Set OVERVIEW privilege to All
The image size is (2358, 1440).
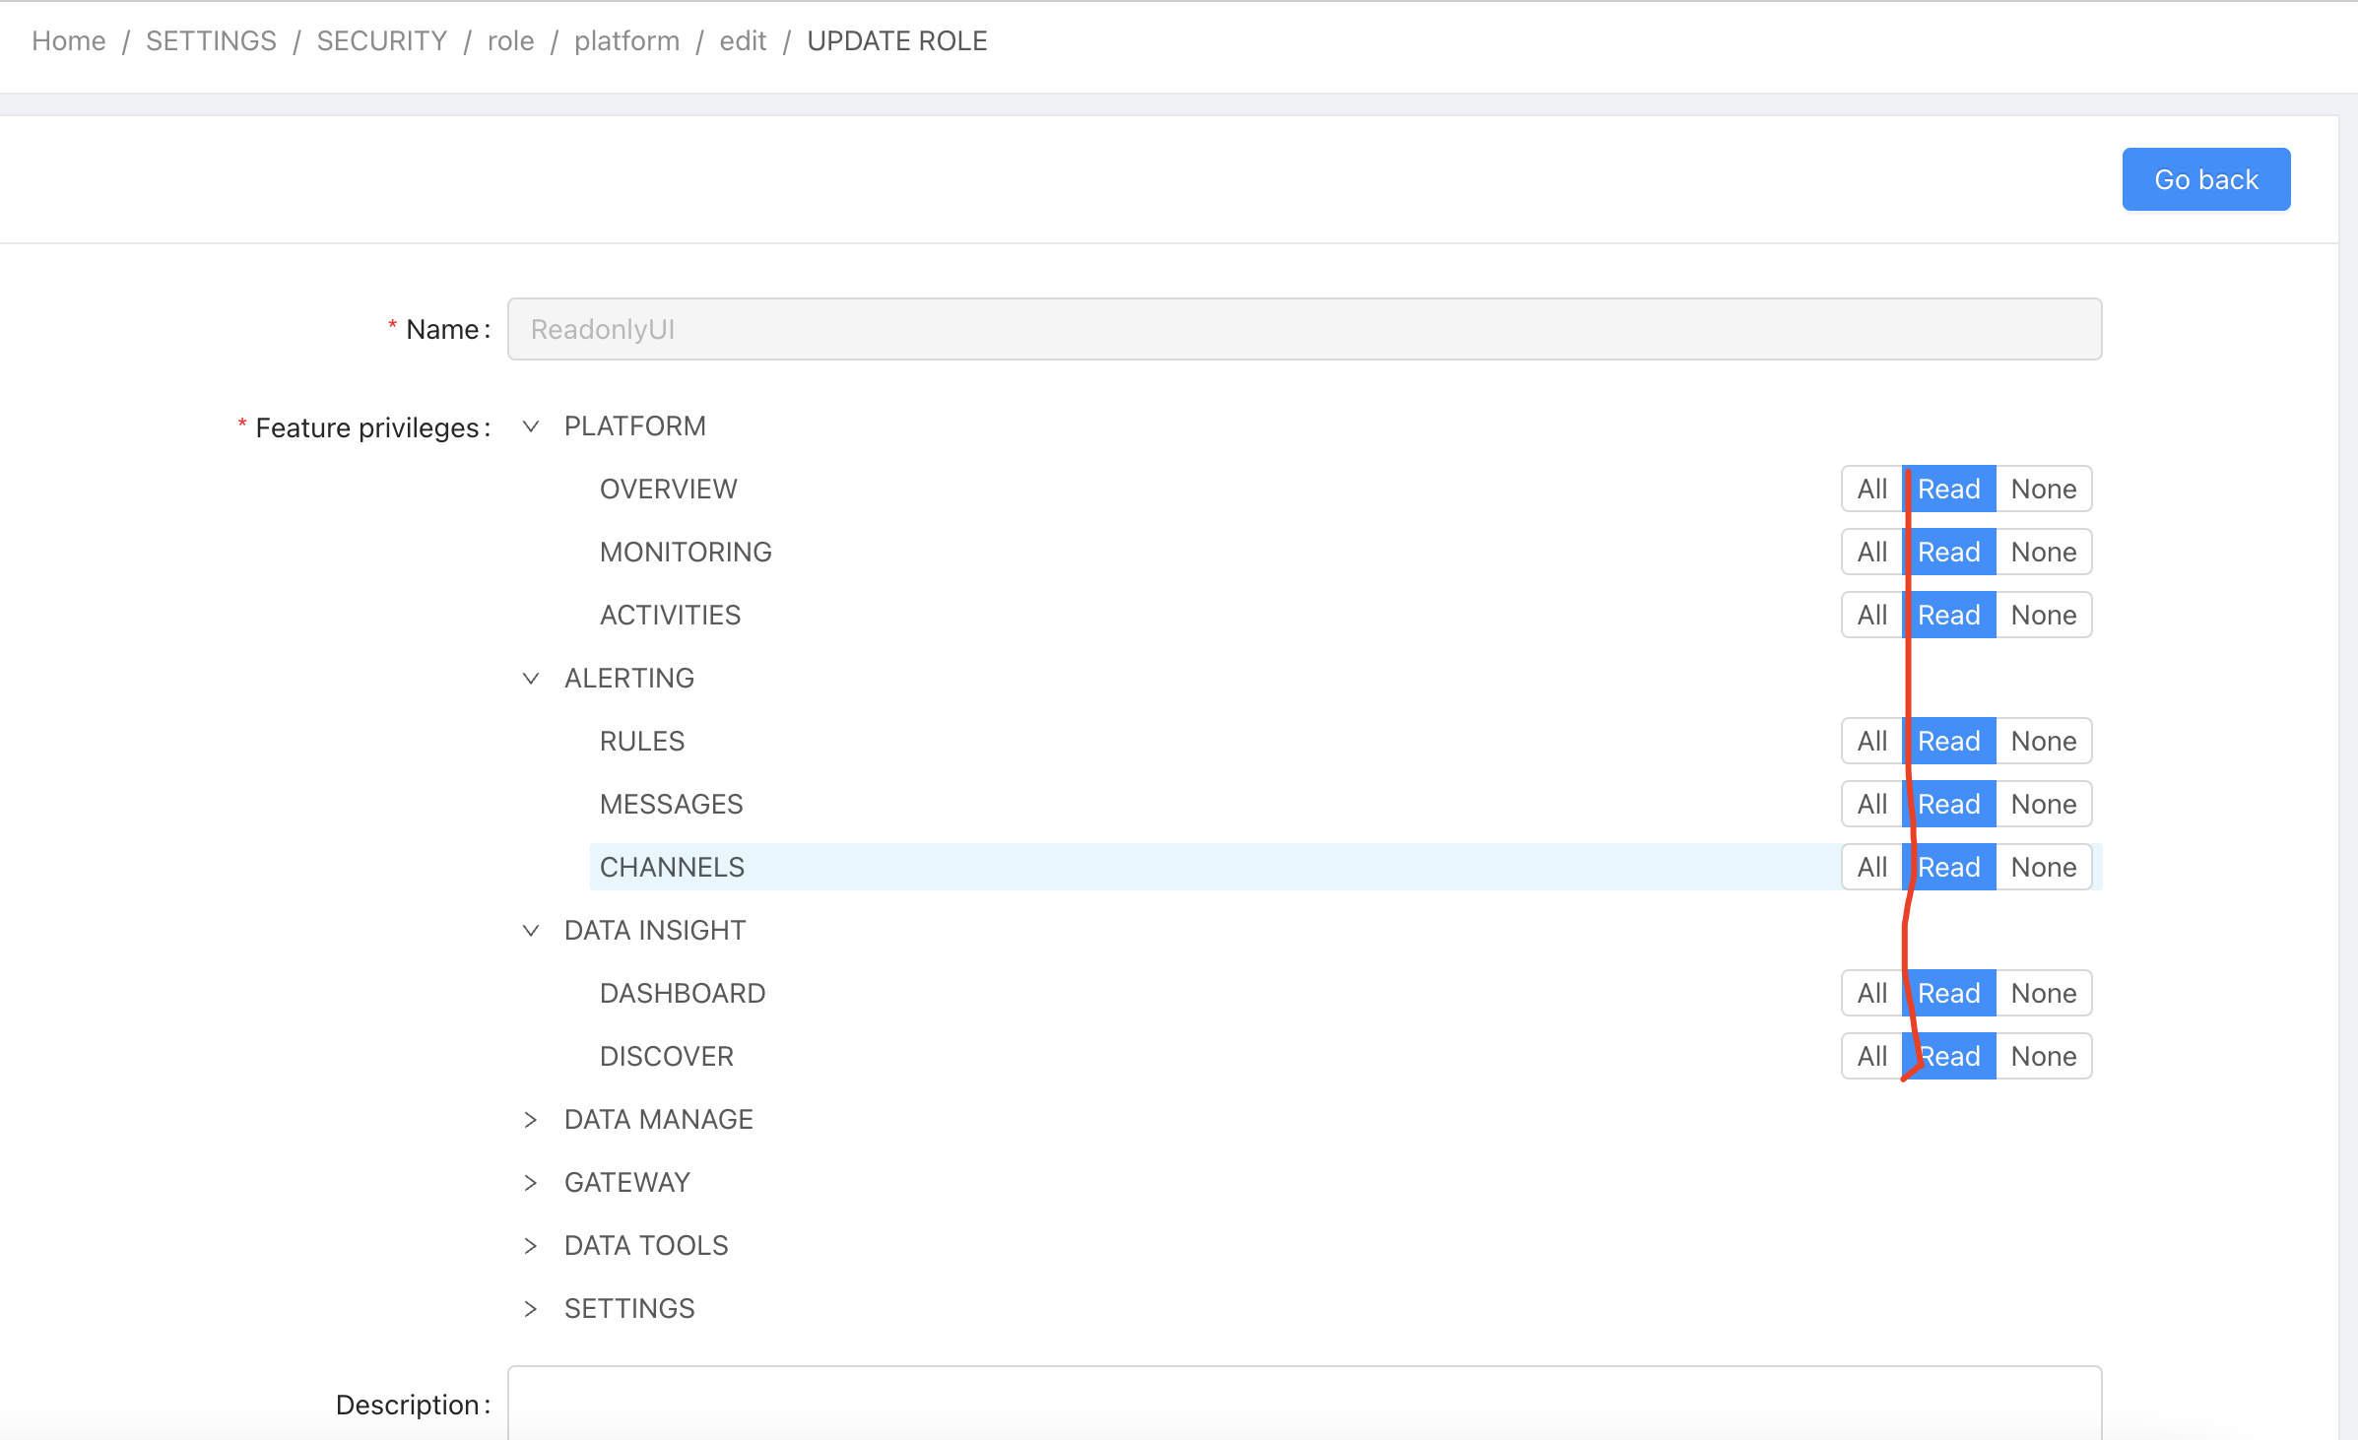click(1870, 488)
